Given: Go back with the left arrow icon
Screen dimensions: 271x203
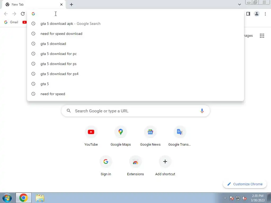Looking at the screenshot, I should tap(6, 14).
